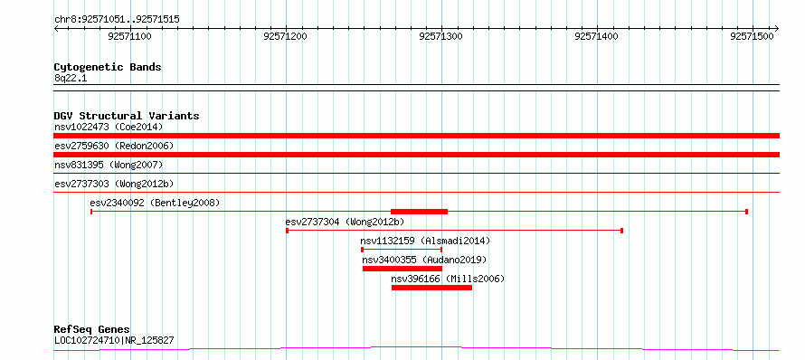Click the right arrow of the ruler
Image resolution: width=805 pixels, height=360 pixels.
pyautogui.click(x=777, y=29)
